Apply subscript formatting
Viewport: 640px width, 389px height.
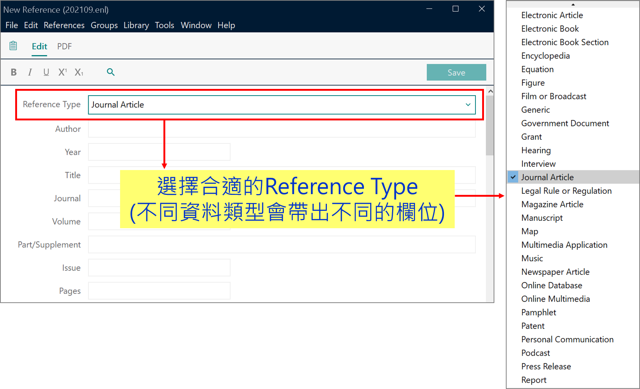tap(79, 72)
